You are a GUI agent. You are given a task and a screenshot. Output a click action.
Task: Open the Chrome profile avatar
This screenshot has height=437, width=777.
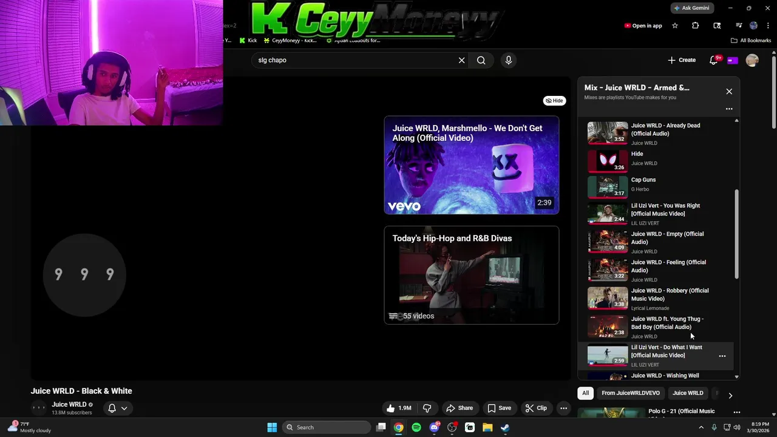point(754,25)
